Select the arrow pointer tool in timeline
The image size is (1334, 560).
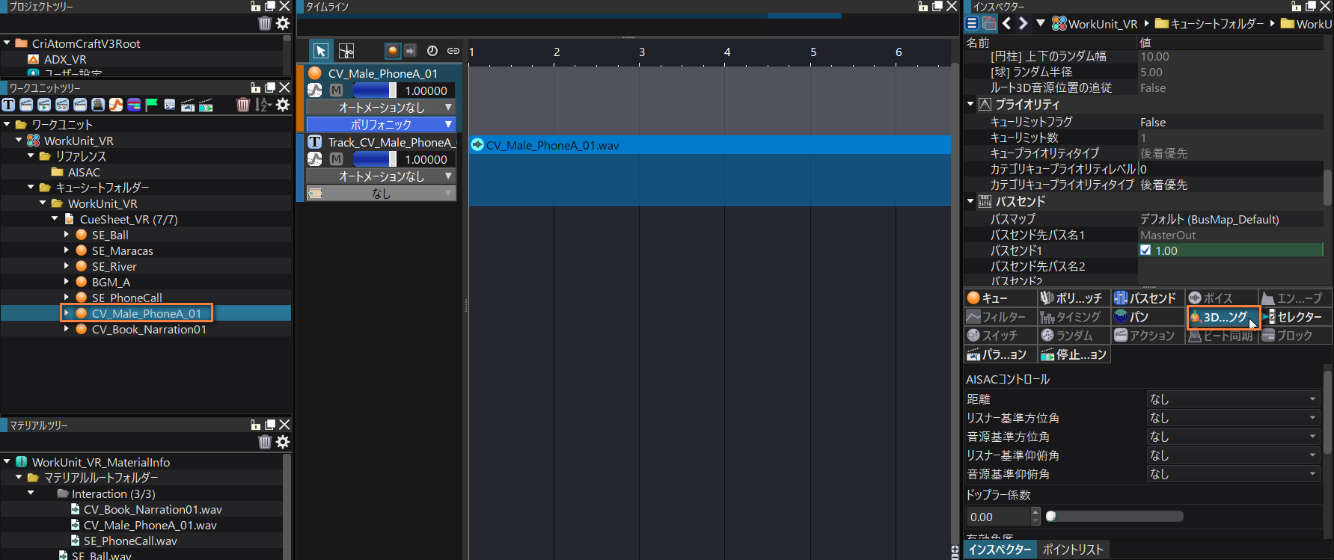(x=320, y=51)
